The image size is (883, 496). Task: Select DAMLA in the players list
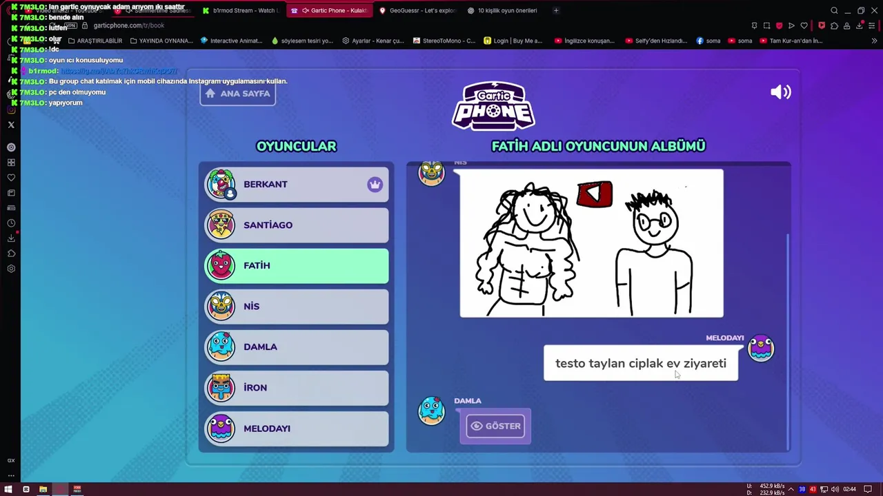coord(297,347)
